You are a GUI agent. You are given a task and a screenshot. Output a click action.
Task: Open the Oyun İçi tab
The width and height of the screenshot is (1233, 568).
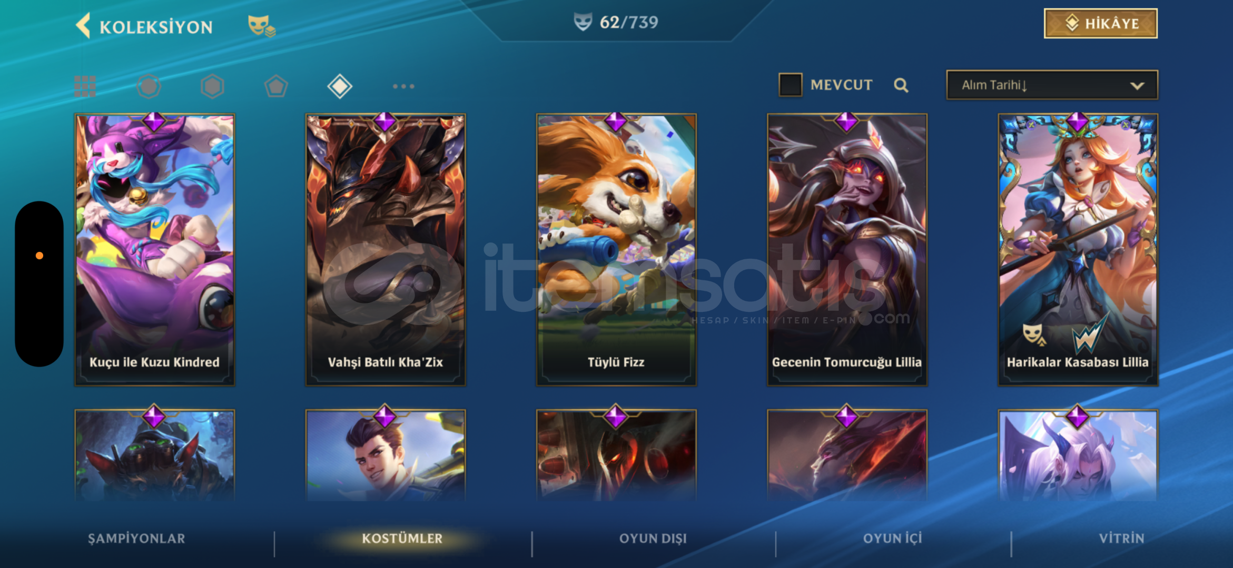pos(892,539)
